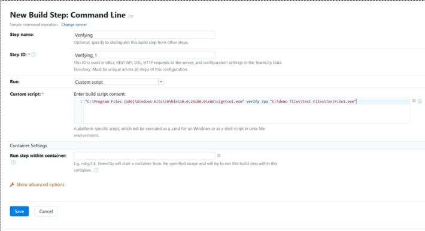Click the Run step within container field
425x231 pixels.
(144, 156)
